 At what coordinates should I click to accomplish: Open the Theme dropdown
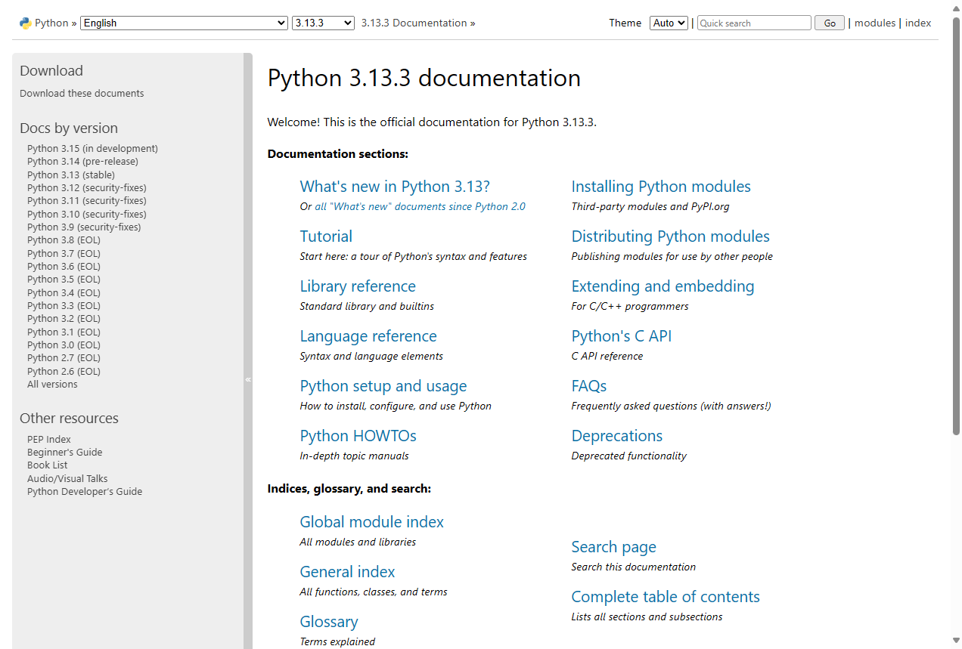click(668, 23)
